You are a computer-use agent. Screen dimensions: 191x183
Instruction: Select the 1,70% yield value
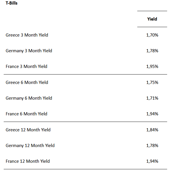[152, 35]
